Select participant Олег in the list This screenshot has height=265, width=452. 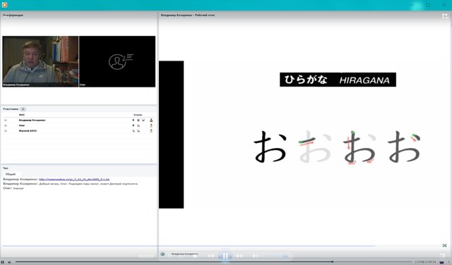tap(22, 125)
